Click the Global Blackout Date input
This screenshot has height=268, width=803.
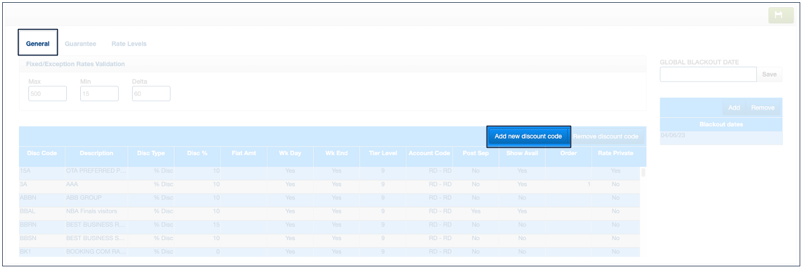708,75
